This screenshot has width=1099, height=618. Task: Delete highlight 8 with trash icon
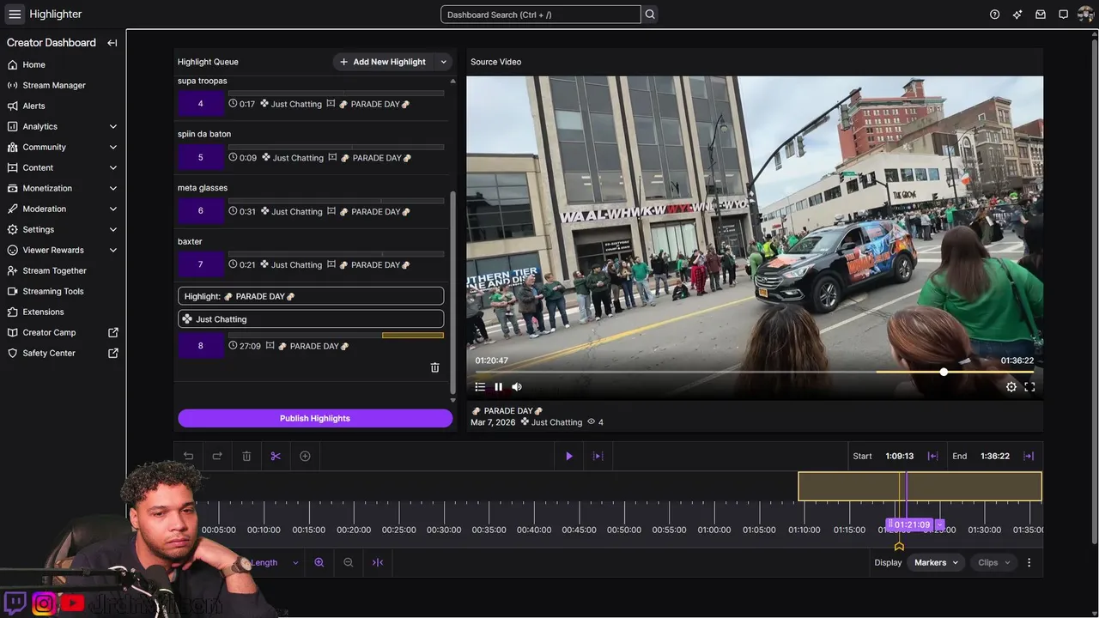coord(434,367)
